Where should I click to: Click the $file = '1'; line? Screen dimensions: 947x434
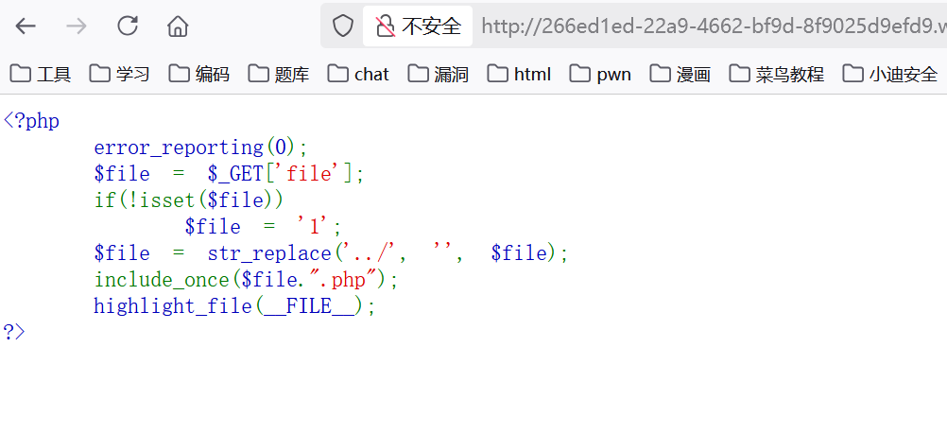click(264, 227)
